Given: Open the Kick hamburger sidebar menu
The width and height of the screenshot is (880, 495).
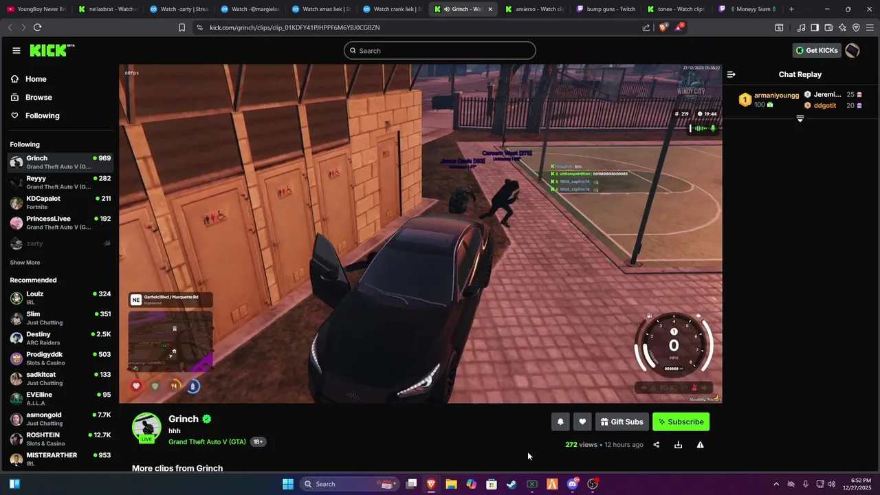Looking at the screenshot, I should [x=16, y=50].
